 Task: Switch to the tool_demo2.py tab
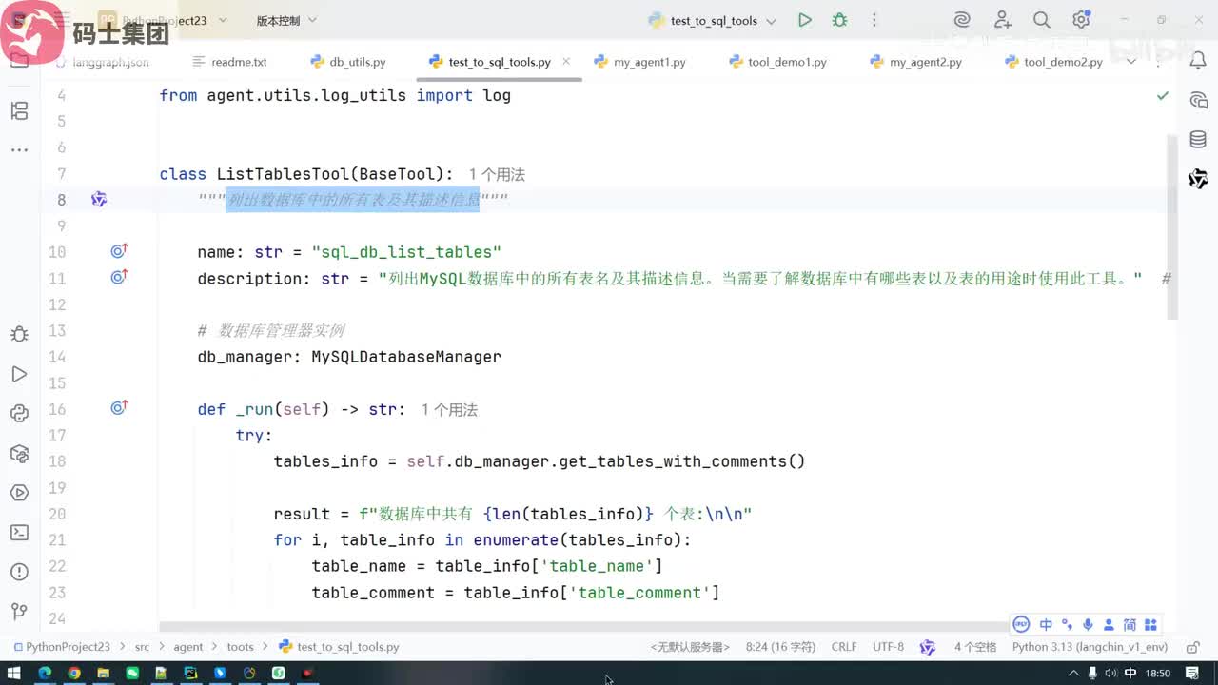point(1053,62)
